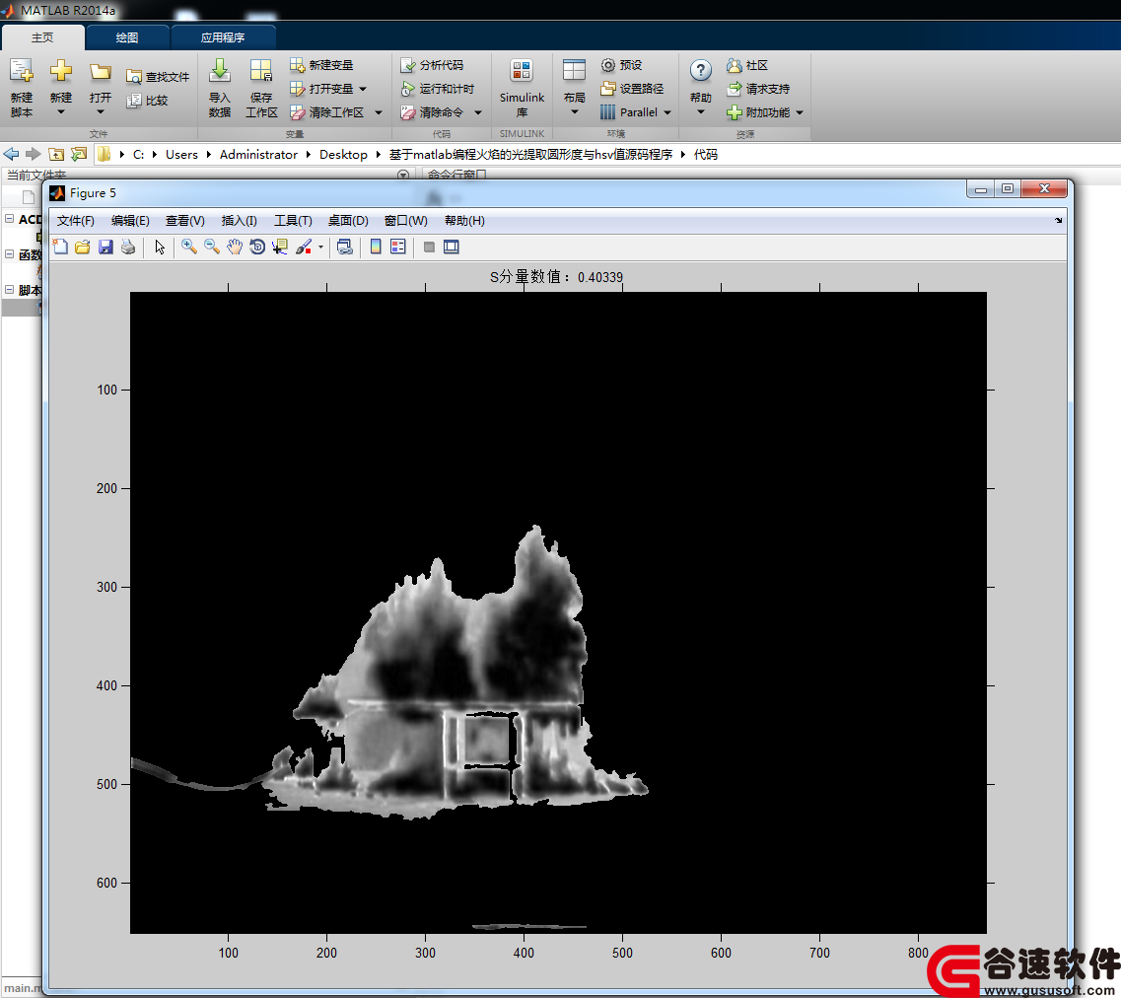This screenshot has width=1121, height=998.
Task: Collapse the 脚本 tree section
Action: pos(9,290)
